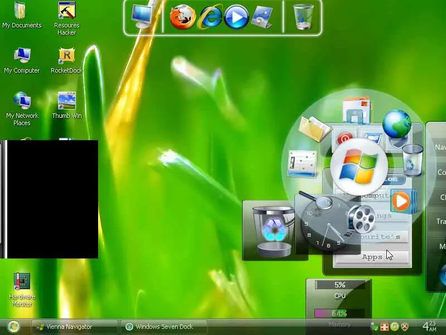Click the red grid tray icon

(x=384, y=327)
